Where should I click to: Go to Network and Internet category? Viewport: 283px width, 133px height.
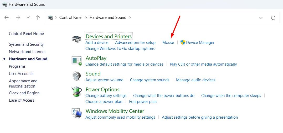[x=27, y=52]
